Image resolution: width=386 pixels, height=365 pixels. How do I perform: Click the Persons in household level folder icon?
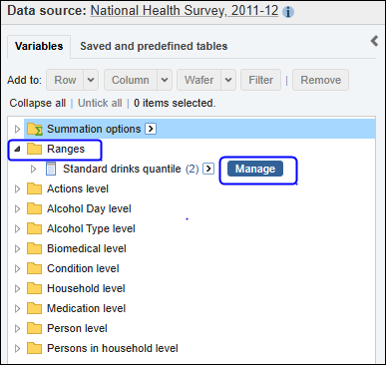[34, 348]
